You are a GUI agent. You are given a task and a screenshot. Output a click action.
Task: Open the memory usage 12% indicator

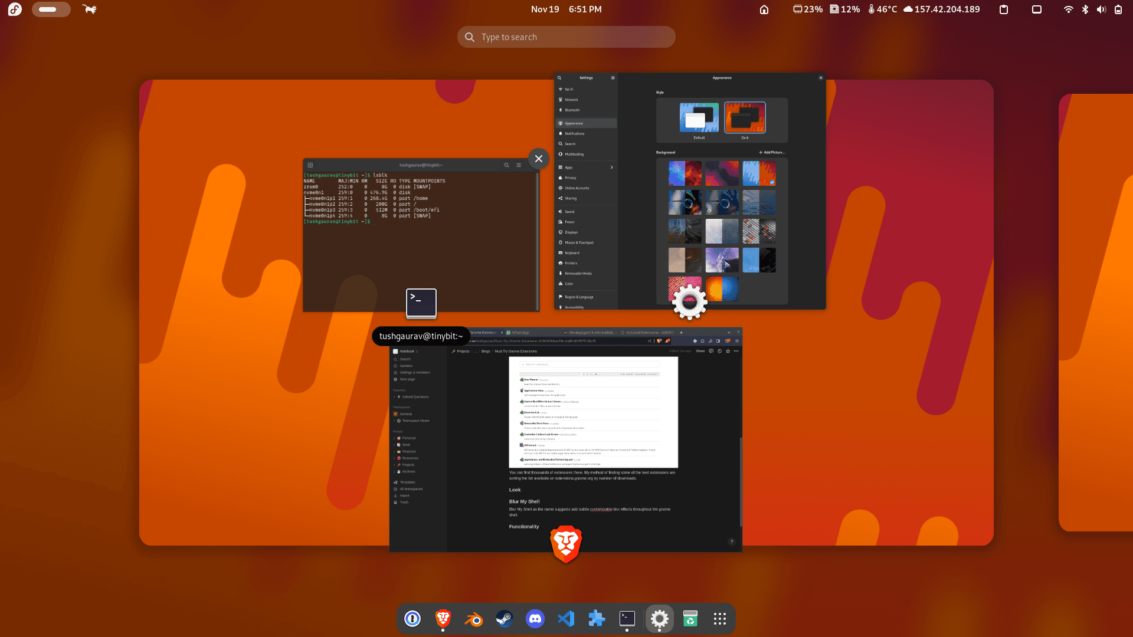point(845,9)
